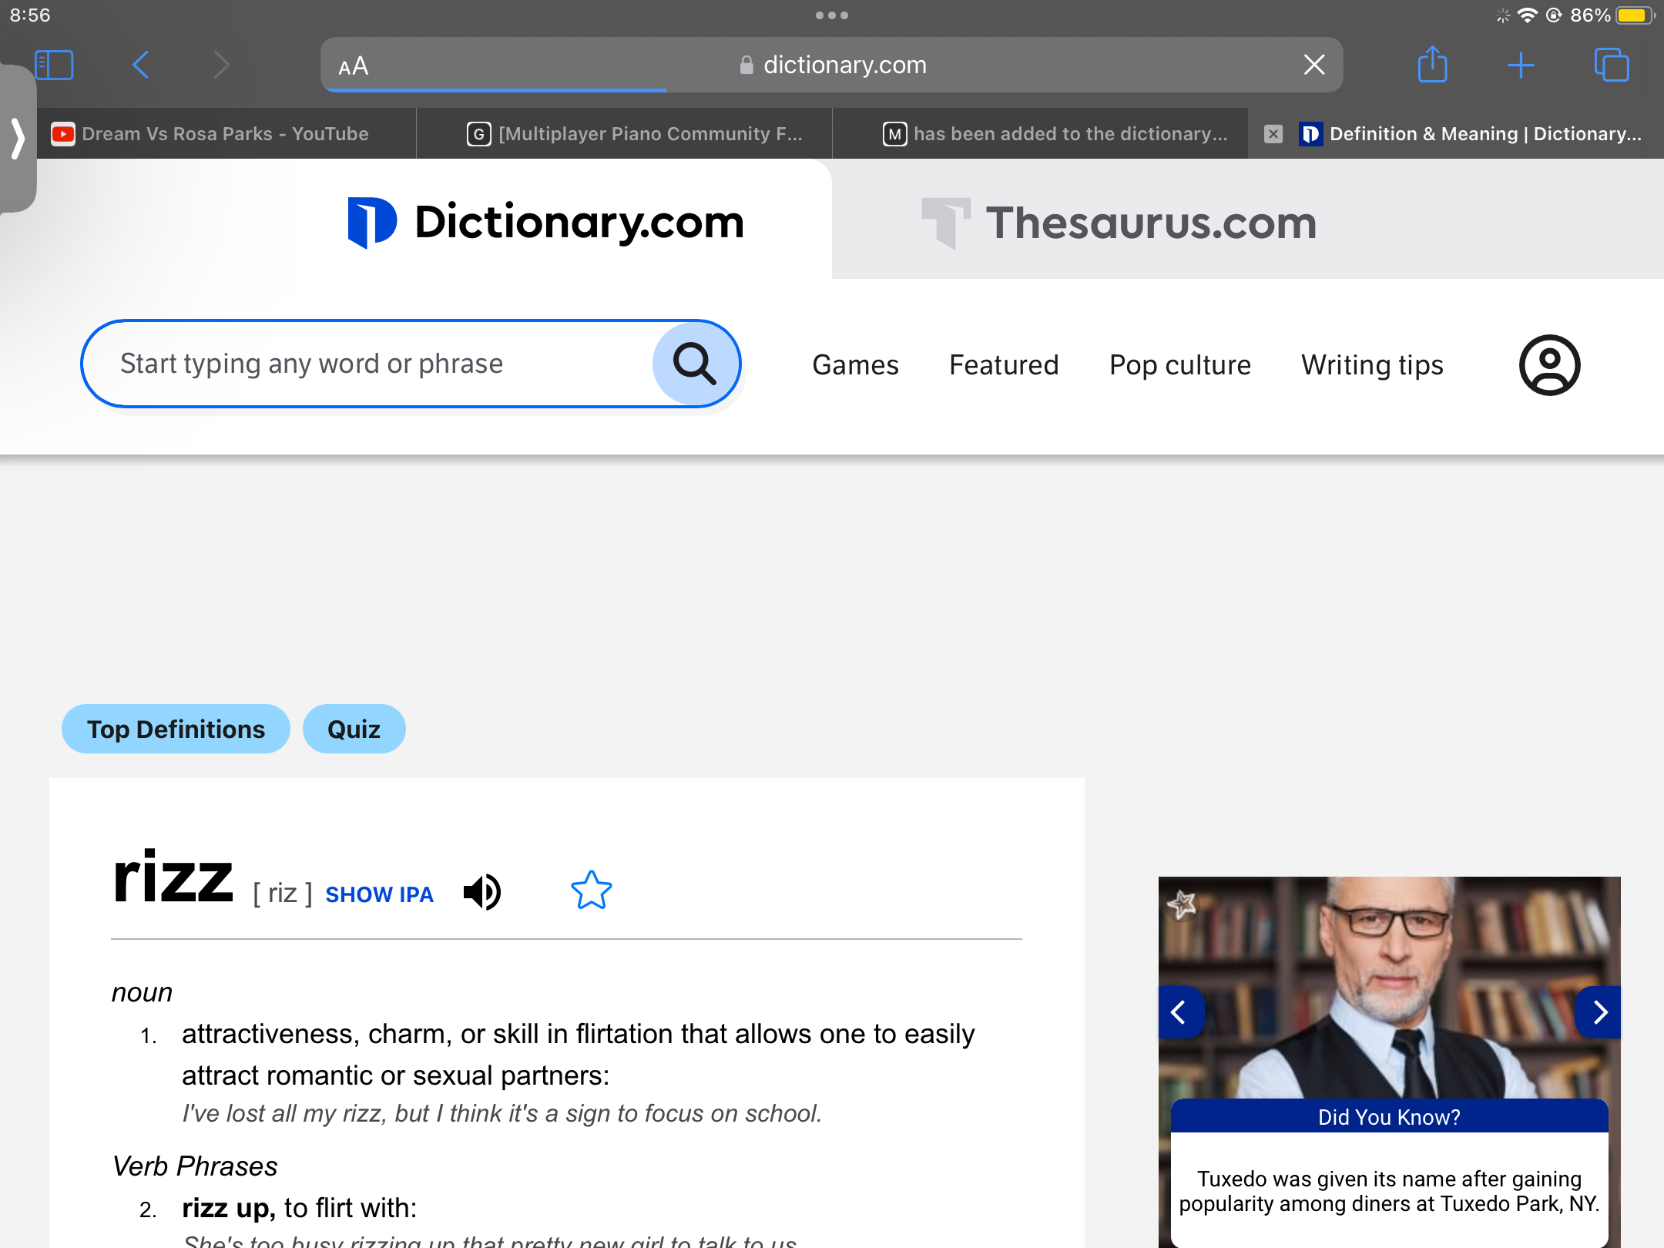Close the Dictionary.com tab
1664x1248 pixels.
1273,134
